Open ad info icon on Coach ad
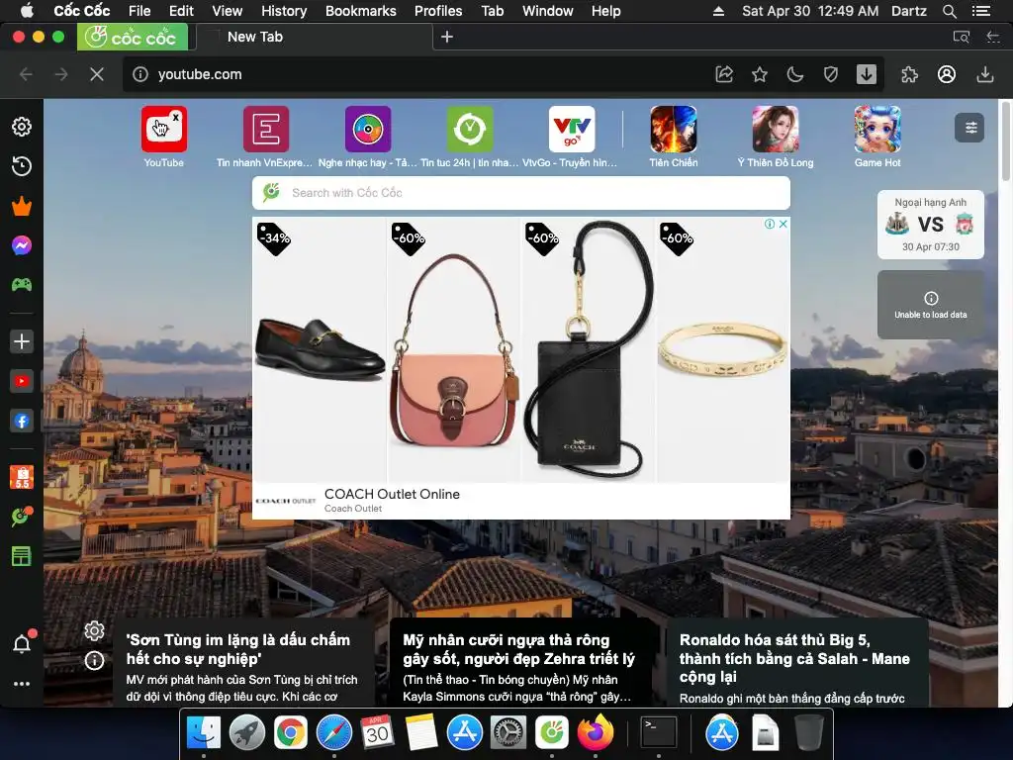 coord(770,224)
